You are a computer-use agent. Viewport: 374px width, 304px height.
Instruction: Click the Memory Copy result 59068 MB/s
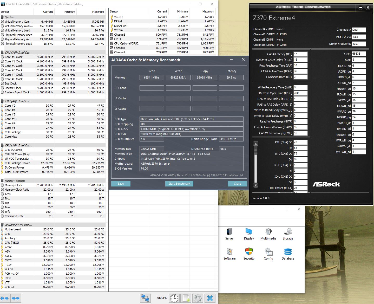point(205,77)
